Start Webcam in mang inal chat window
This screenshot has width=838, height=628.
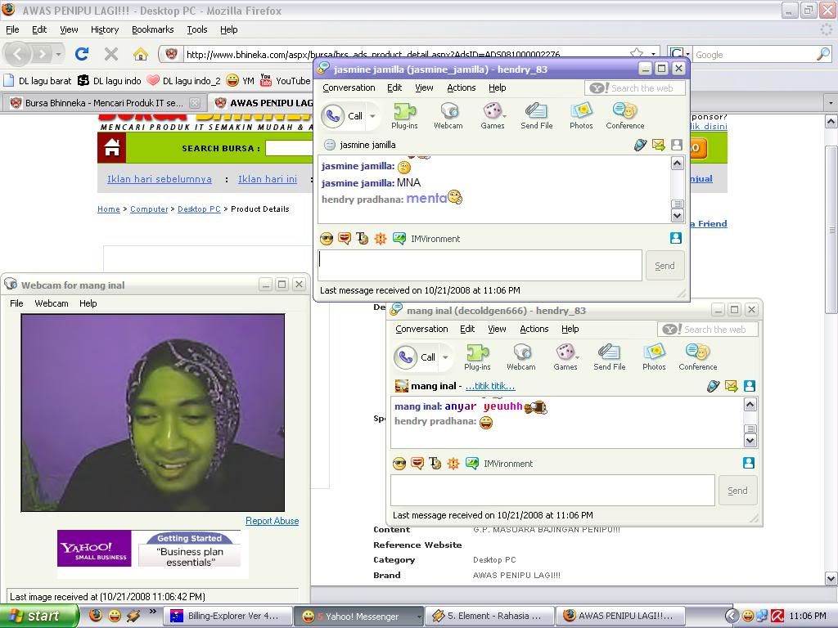coord(521,357)
